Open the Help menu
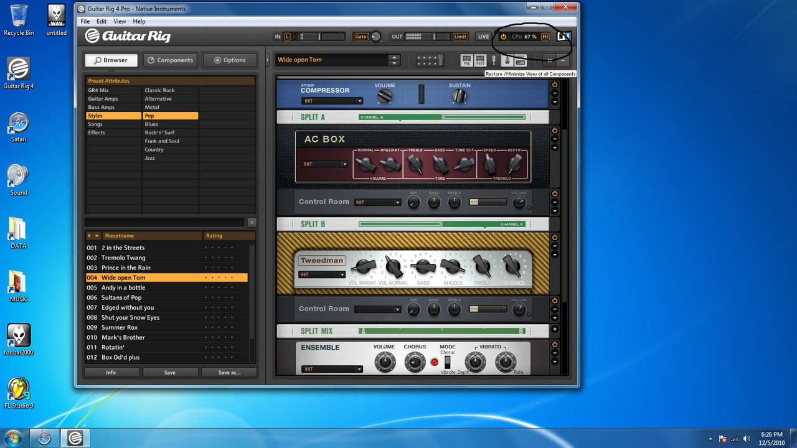Image resolution: width=797 pixels, height=448 pixels. pos(139,21)
